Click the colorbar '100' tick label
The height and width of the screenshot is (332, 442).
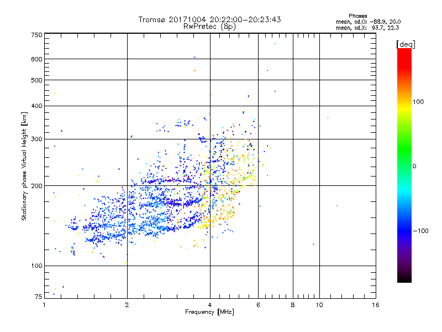[x=418, y=102]
